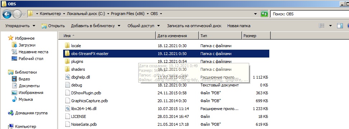
Task: Click GraphicsCapture.pdb file icon
Action: [68, 101]
